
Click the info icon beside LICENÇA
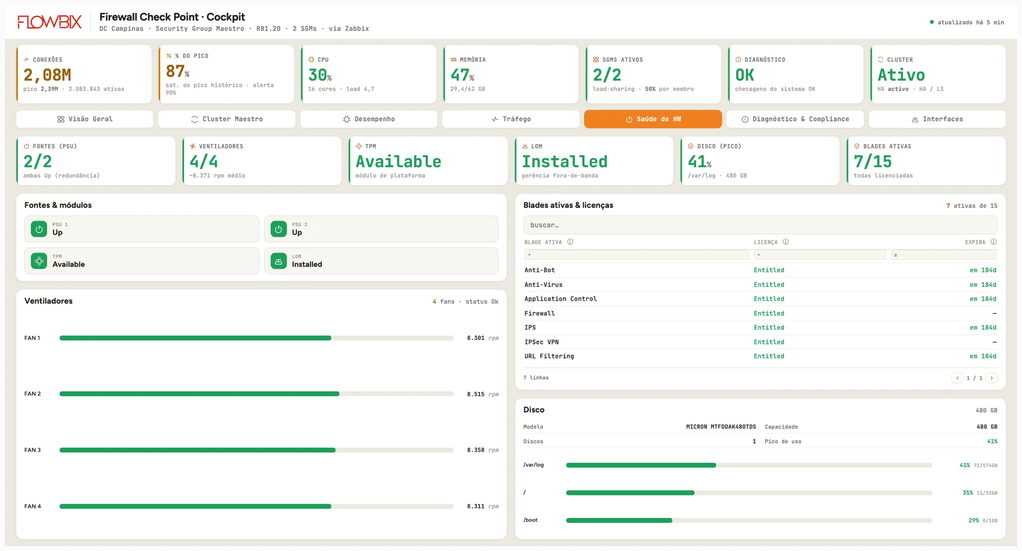click(786, 242)
